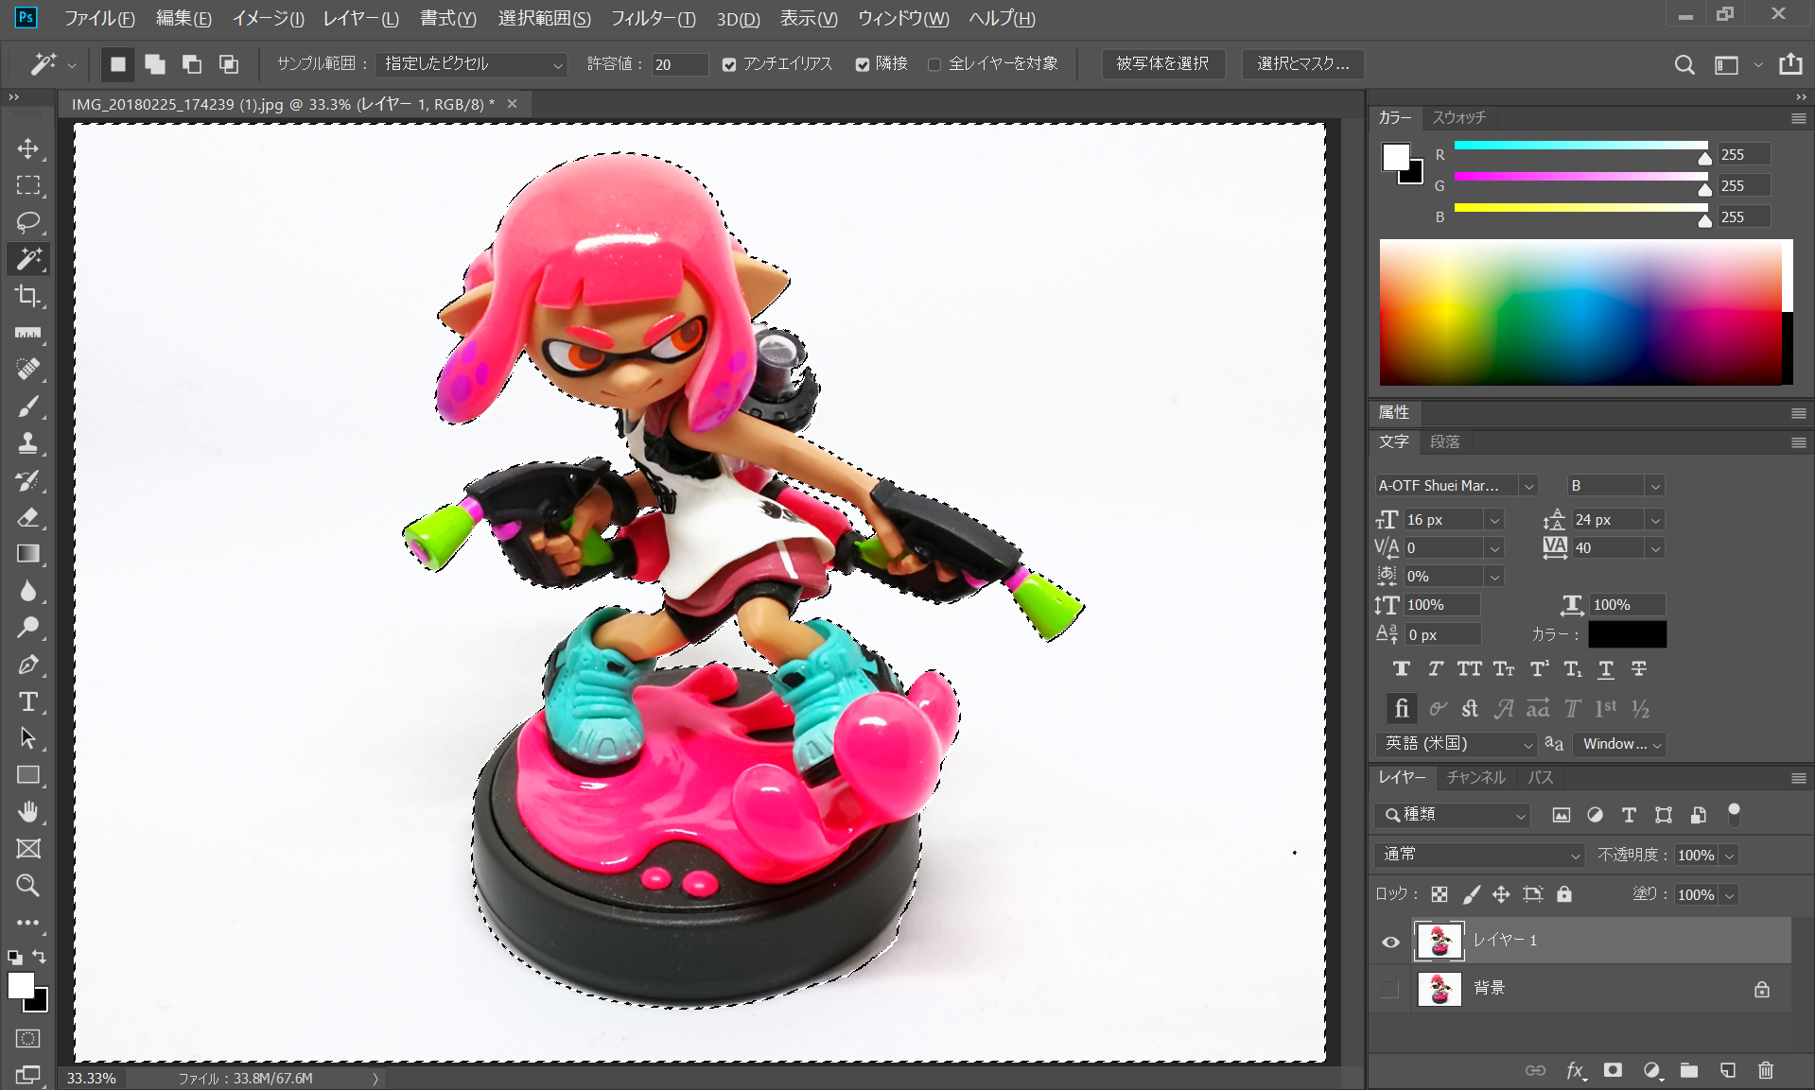The height and width of the screenshot is (1090, 1815).
Task: Select the Magic Wand tool in toolbox
Action: coord(28,258)
